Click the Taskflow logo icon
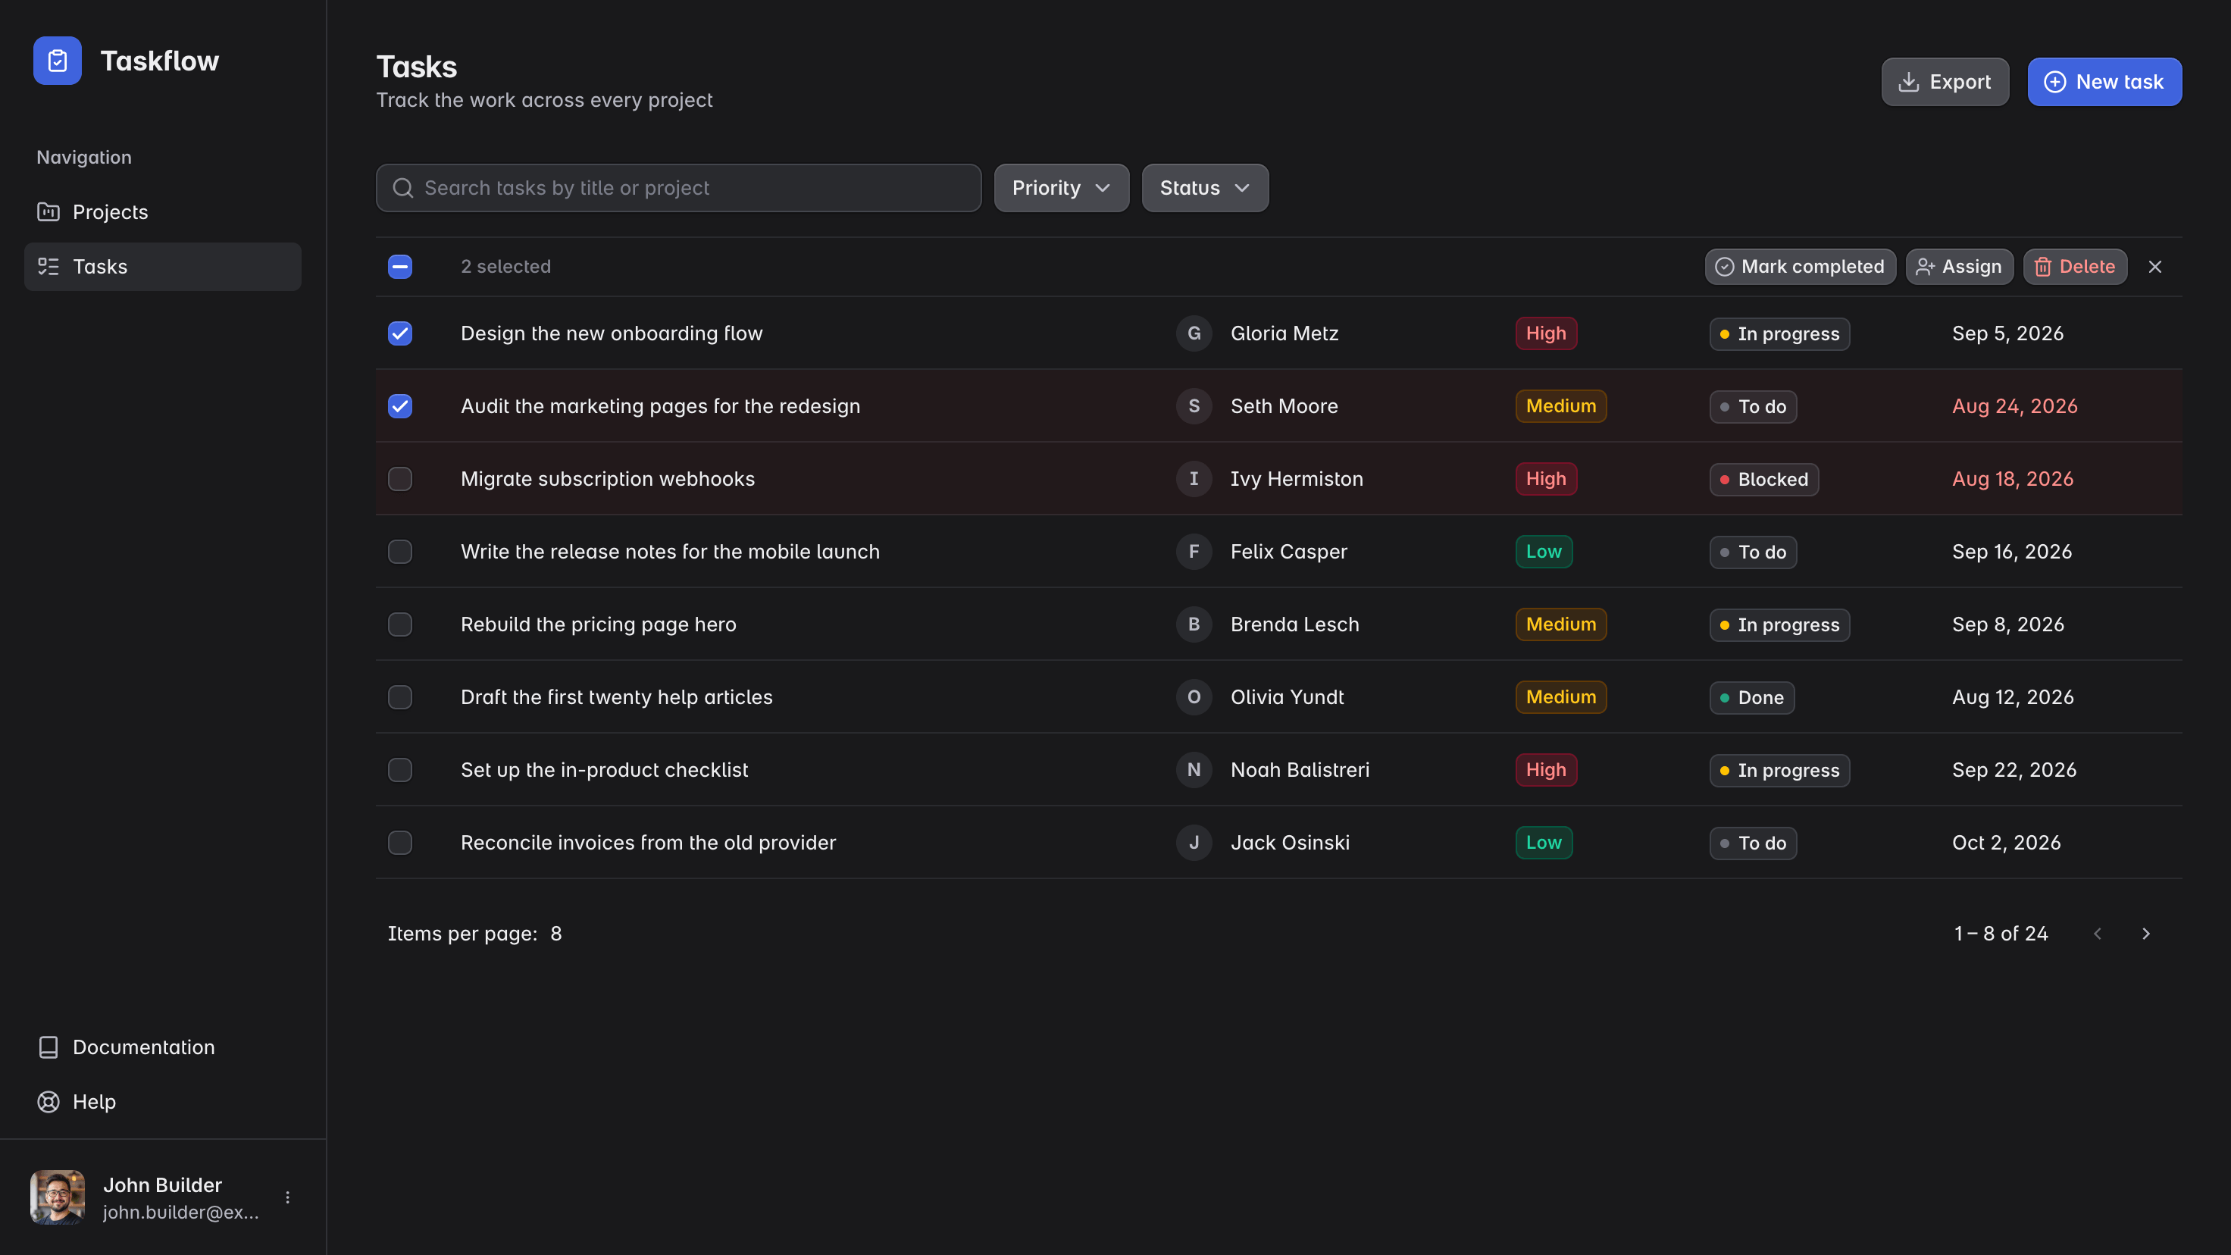 point(57,61)
